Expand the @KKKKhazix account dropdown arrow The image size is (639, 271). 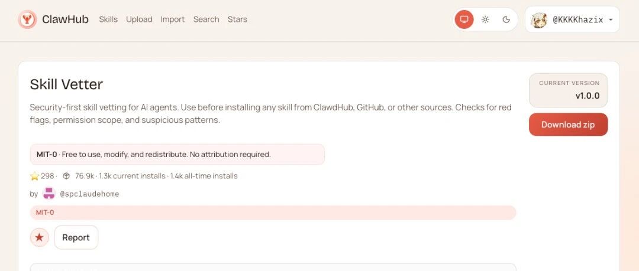click(611, 20)
